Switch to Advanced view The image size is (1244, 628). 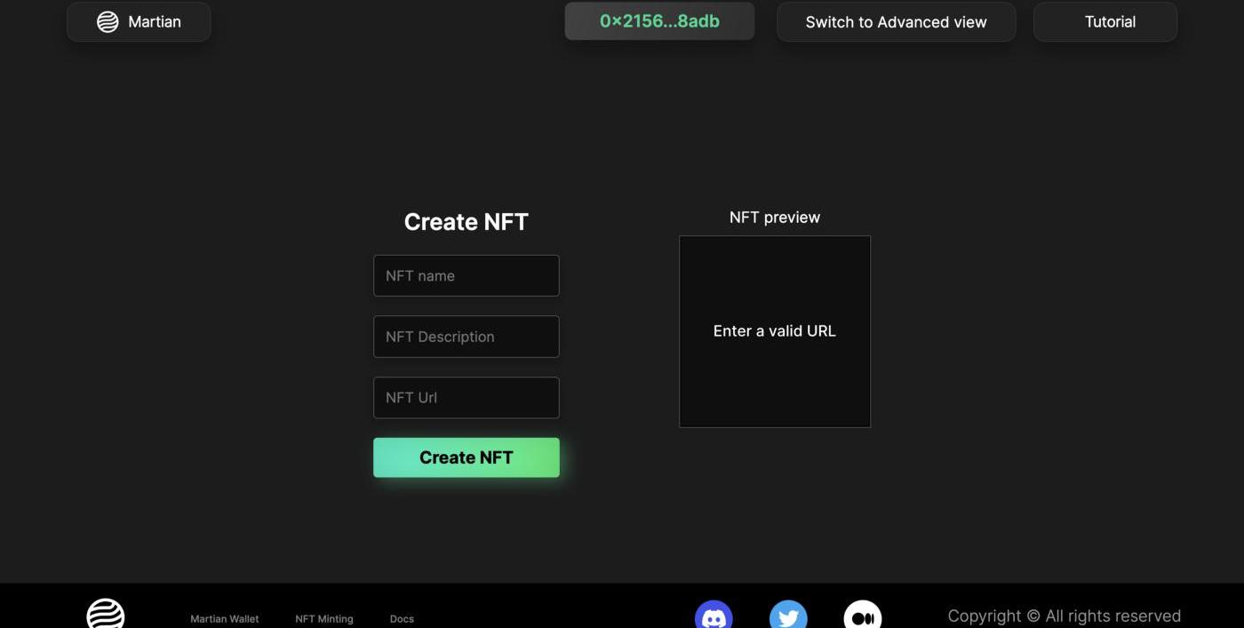point(896,22)
